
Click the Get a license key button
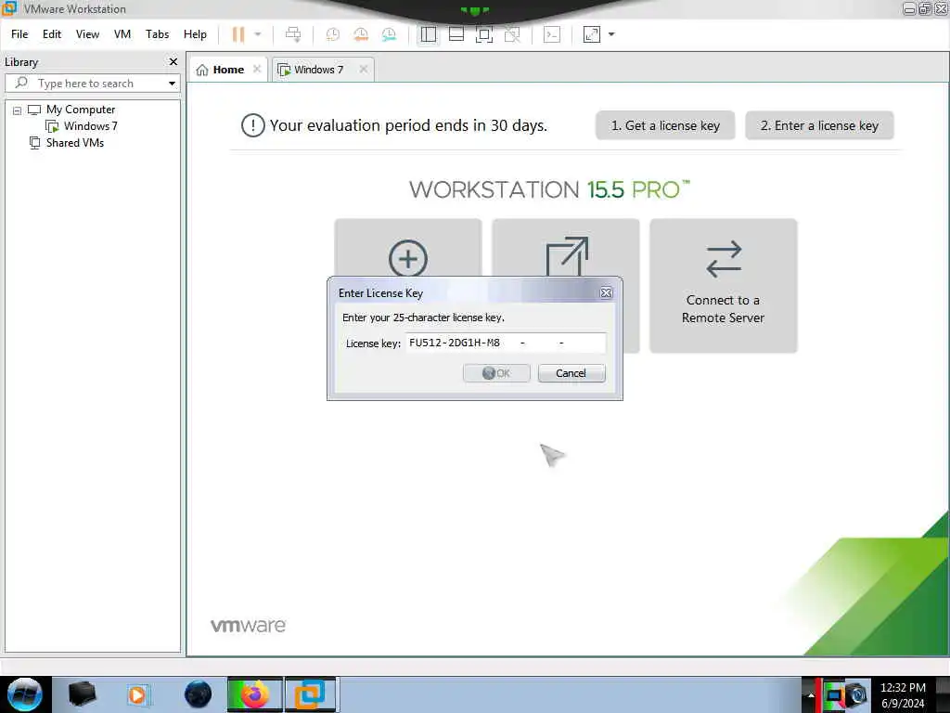point(665,125)
